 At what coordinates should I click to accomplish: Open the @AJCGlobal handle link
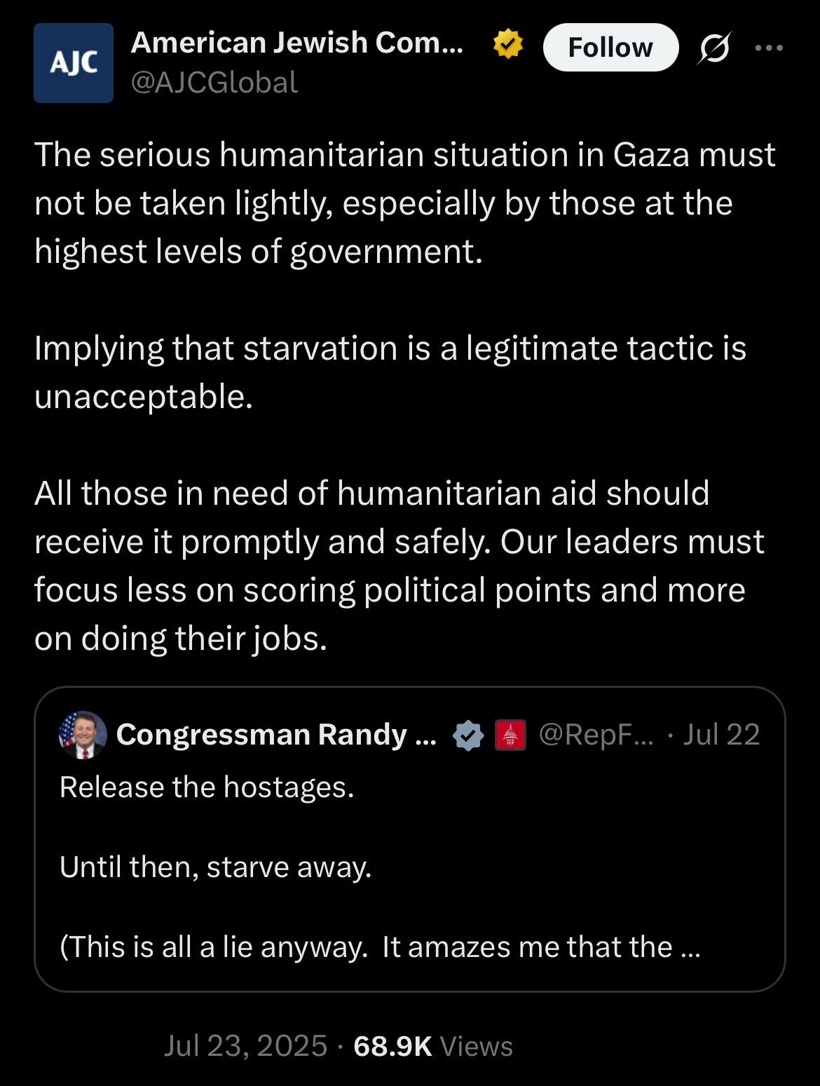[x=214, y=82]
